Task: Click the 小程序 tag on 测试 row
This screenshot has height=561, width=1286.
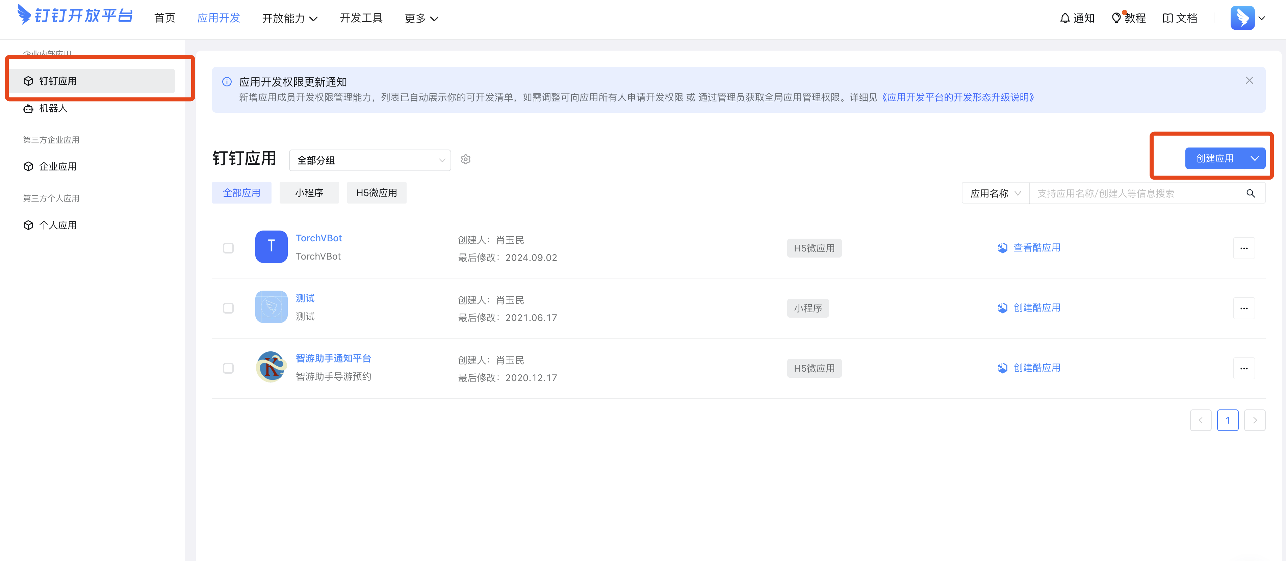Action: click(x=808, y=308)
